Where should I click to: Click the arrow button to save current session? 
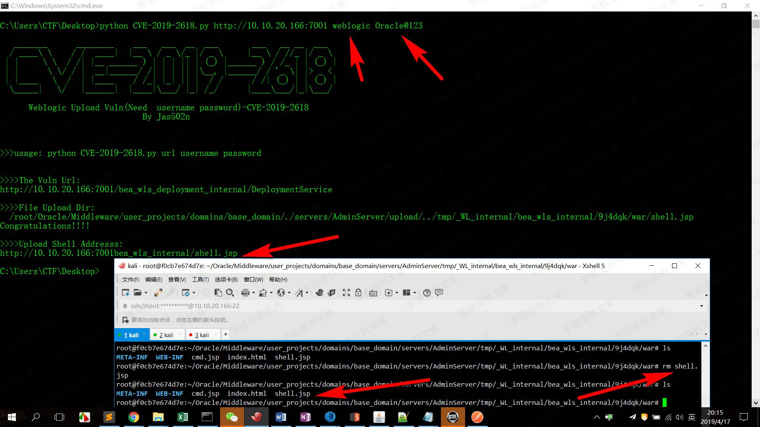coord(125,320)
